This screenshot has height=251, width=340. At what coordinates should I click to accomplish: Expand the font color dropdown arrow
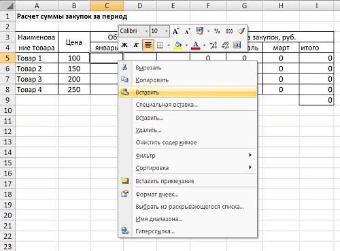click(204, 45)
